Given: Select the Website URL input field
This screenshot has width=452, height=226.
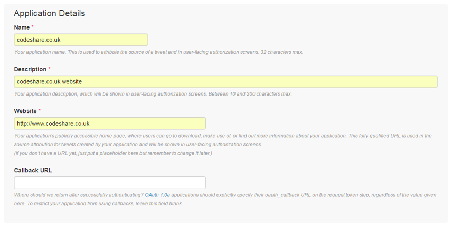Looking at the screenshot, I should [110, 124].
